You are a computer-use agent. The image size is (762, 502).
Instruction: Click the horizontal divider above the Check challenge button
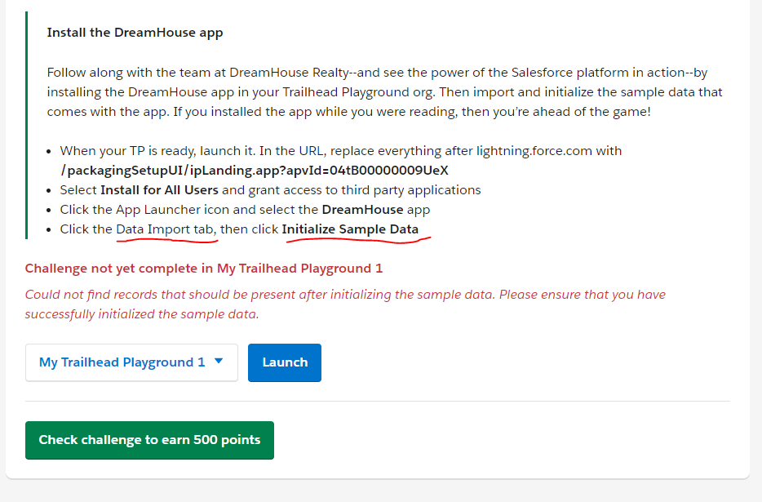pyautogui.click(x=377, y=402)
